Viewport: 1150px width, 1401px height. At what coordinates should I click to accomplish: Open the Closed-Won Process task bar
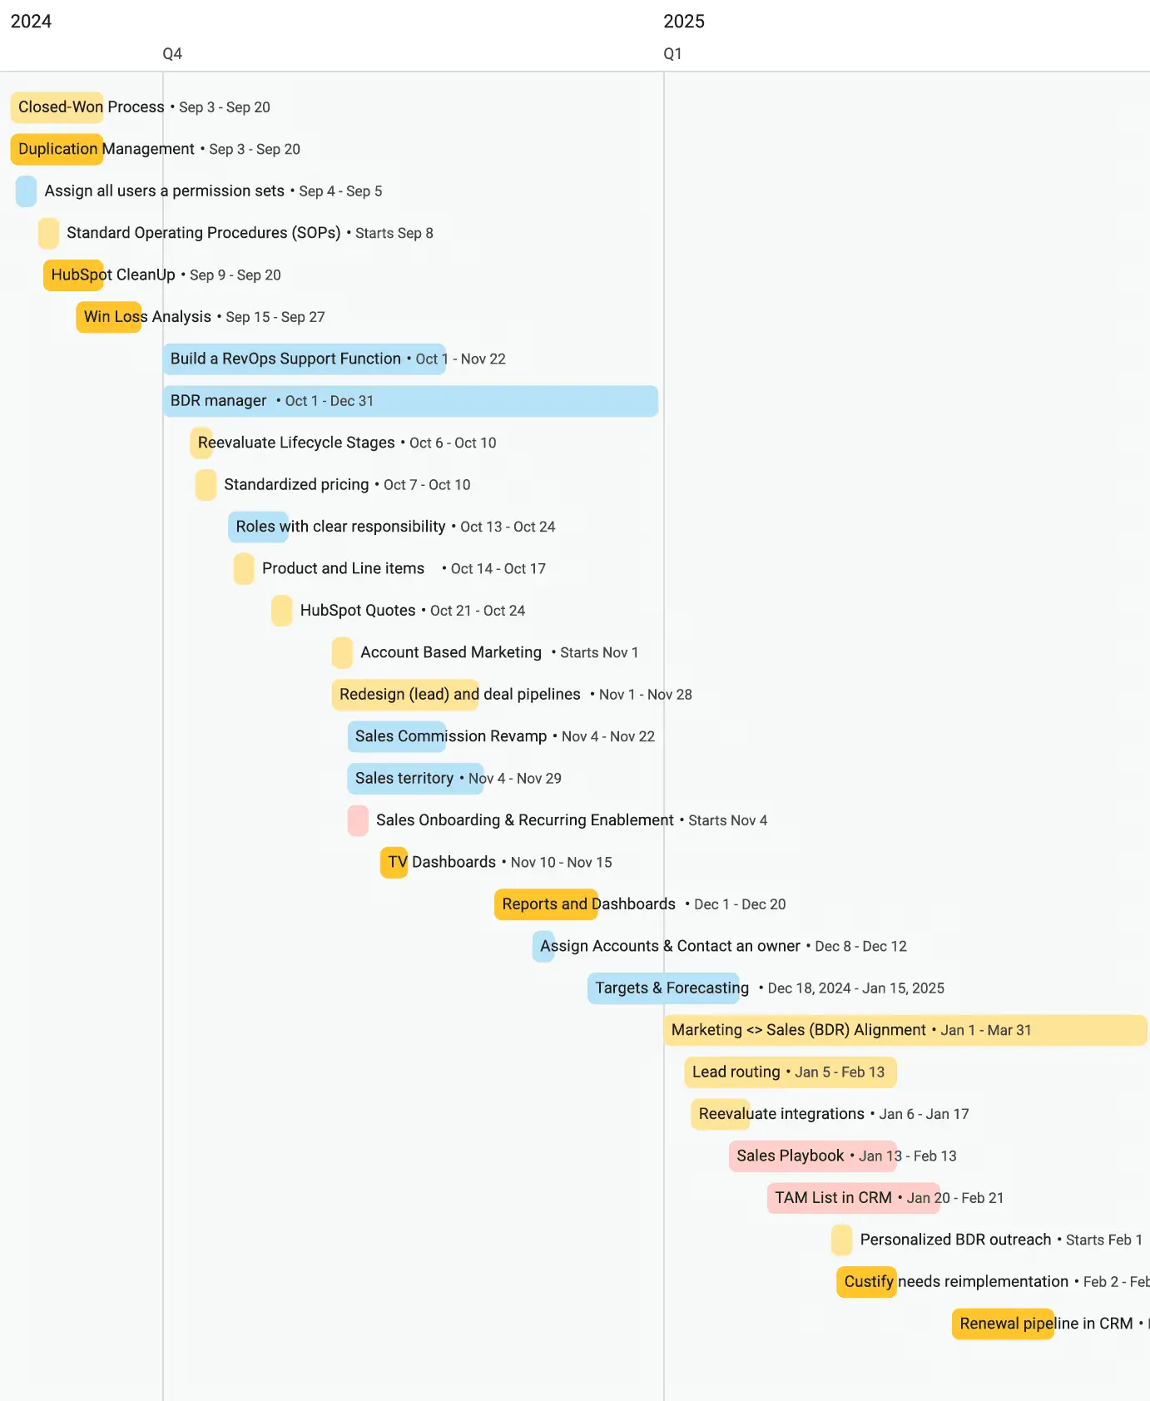pos(57,107)
